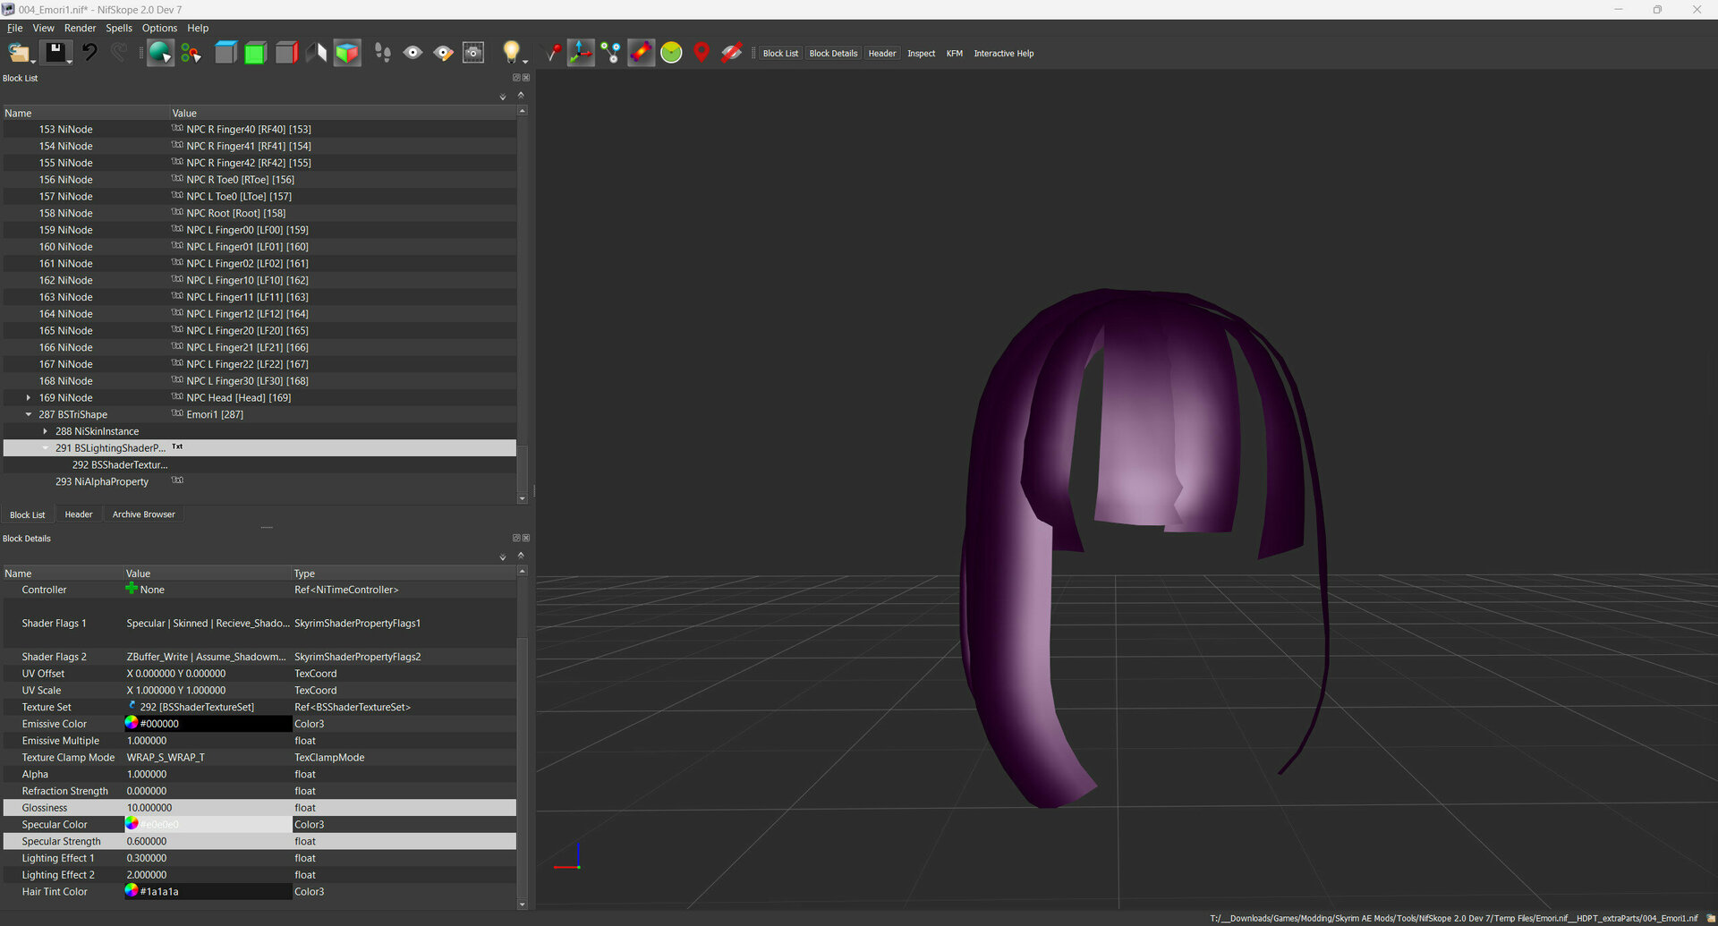1718x926 pixels.
Task: Open the Save button dropdown arrow
Action: tap(71, 61)
